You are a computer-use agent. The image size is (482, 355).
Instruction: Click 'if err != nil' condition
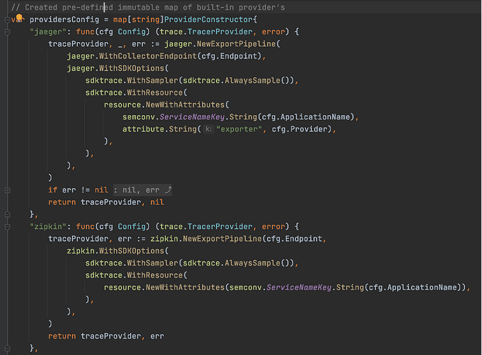[78, 190]
